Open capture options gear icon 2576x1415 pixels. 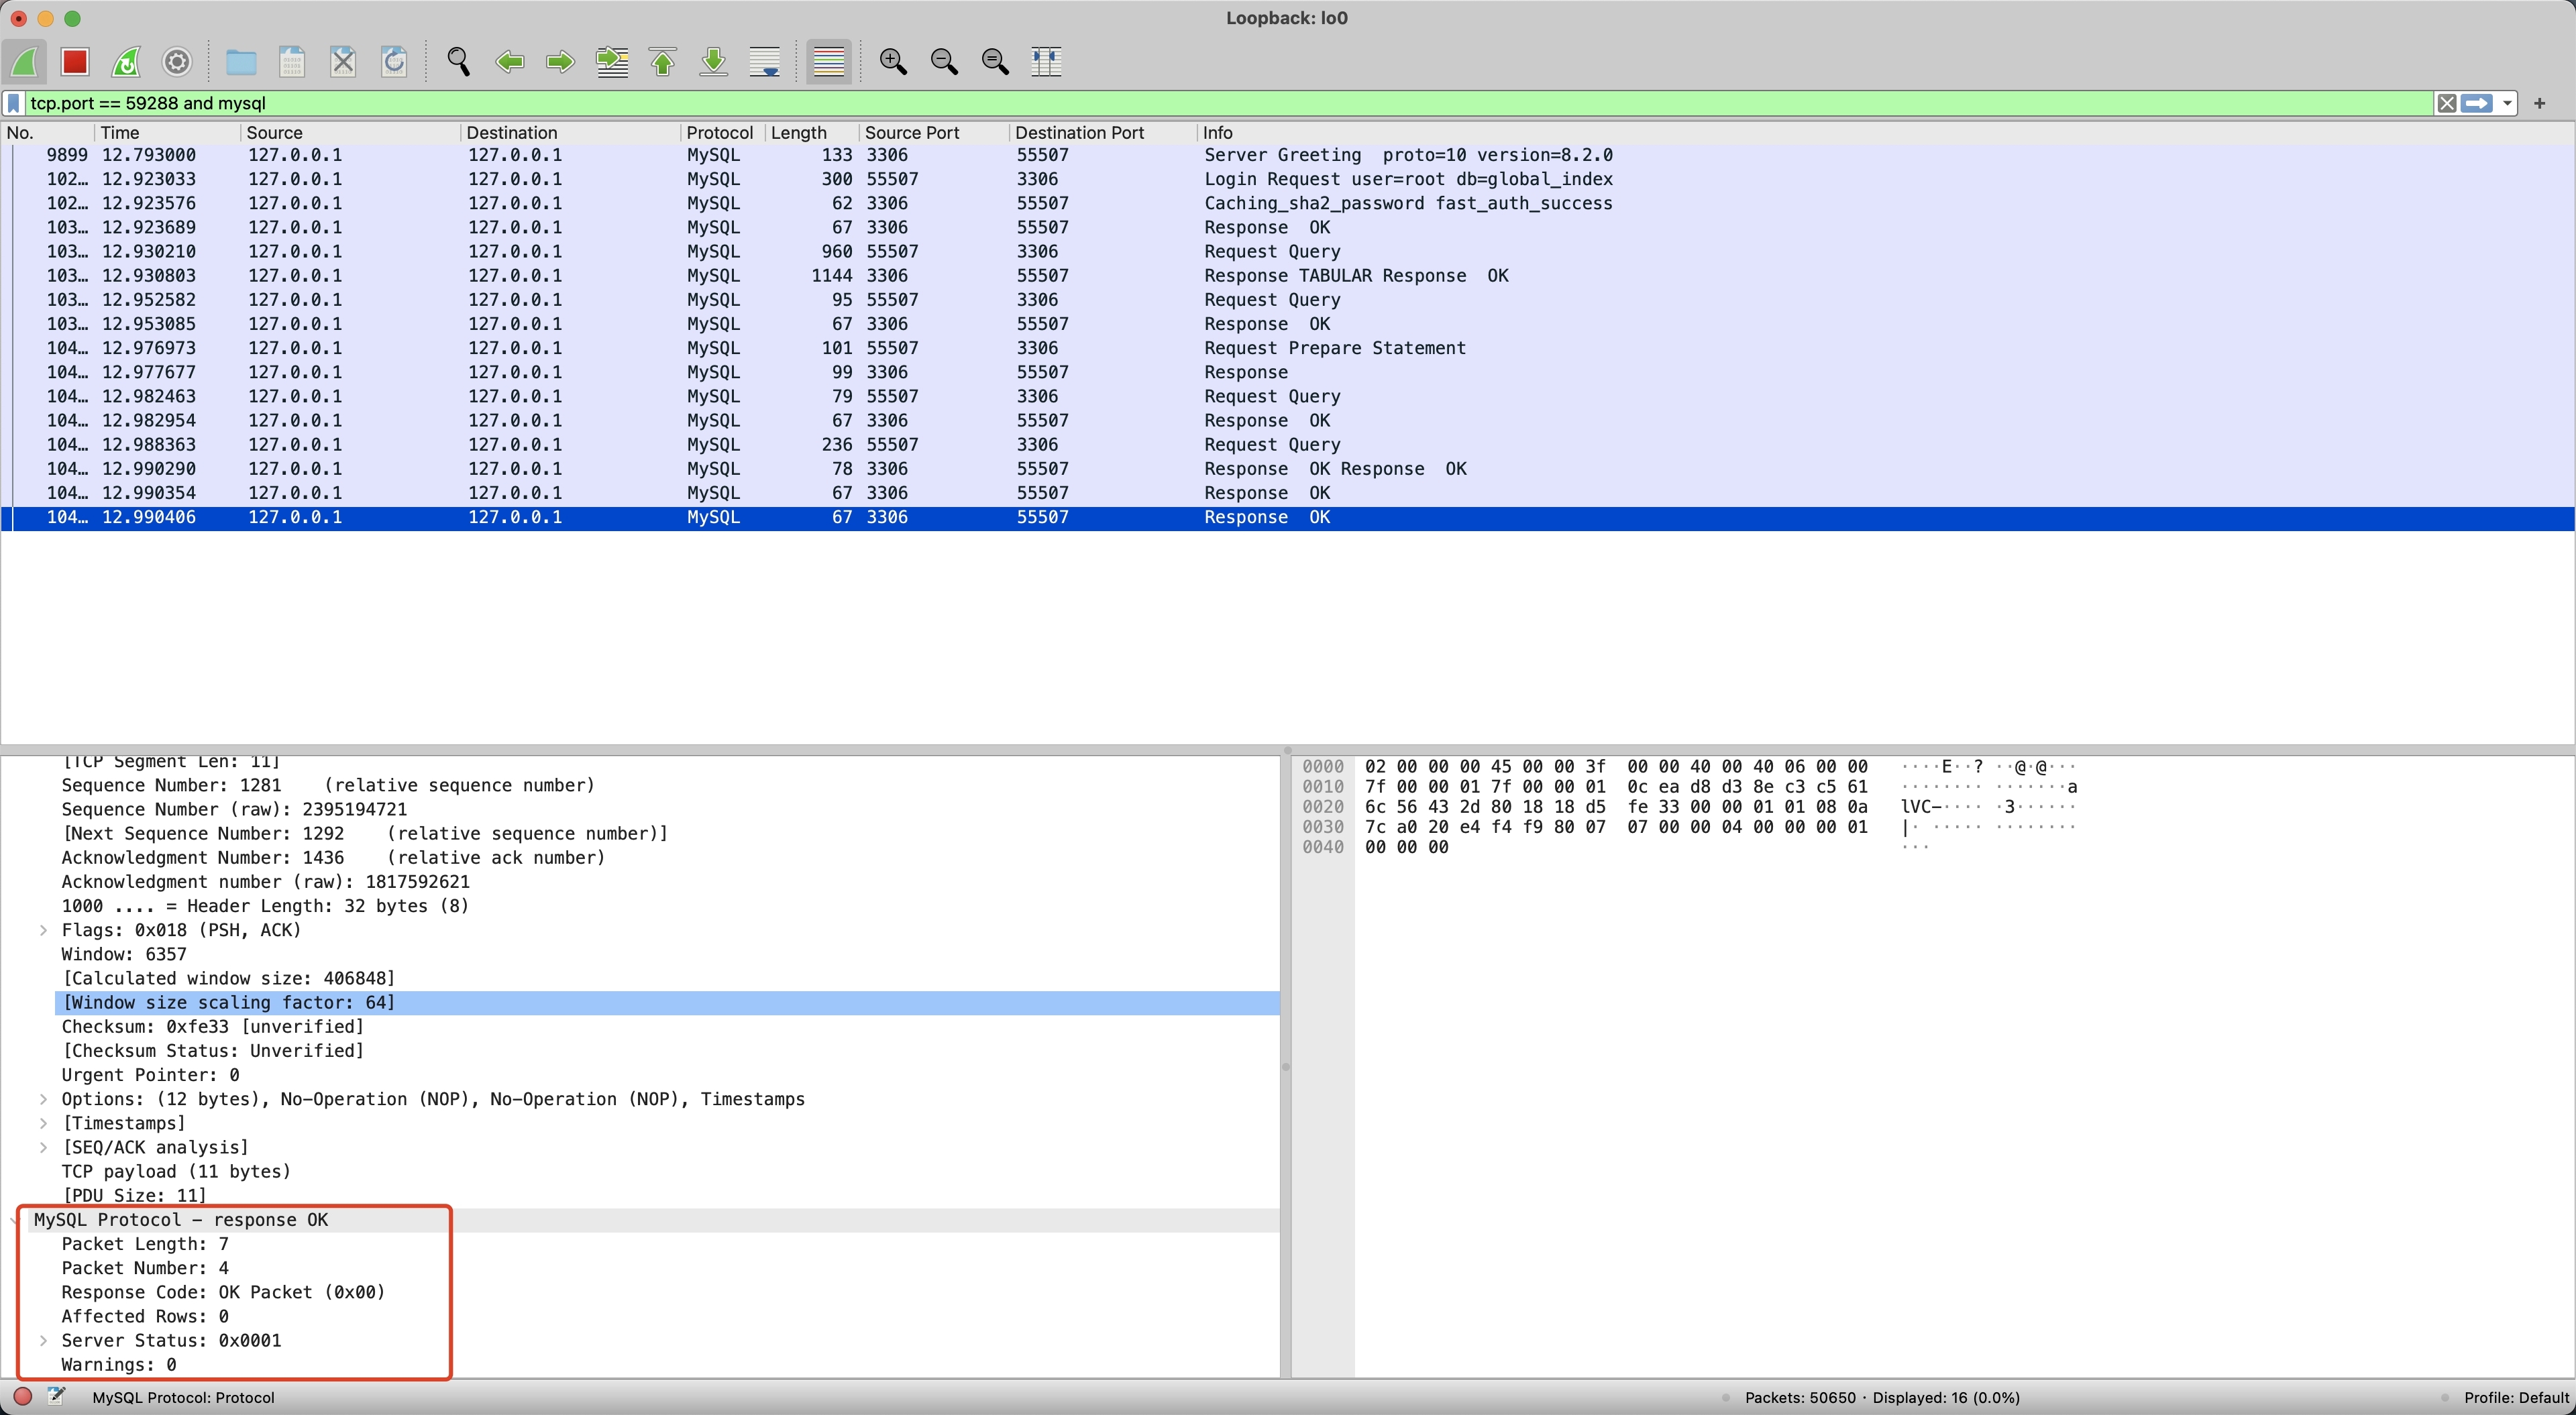[x=177, y=62]
